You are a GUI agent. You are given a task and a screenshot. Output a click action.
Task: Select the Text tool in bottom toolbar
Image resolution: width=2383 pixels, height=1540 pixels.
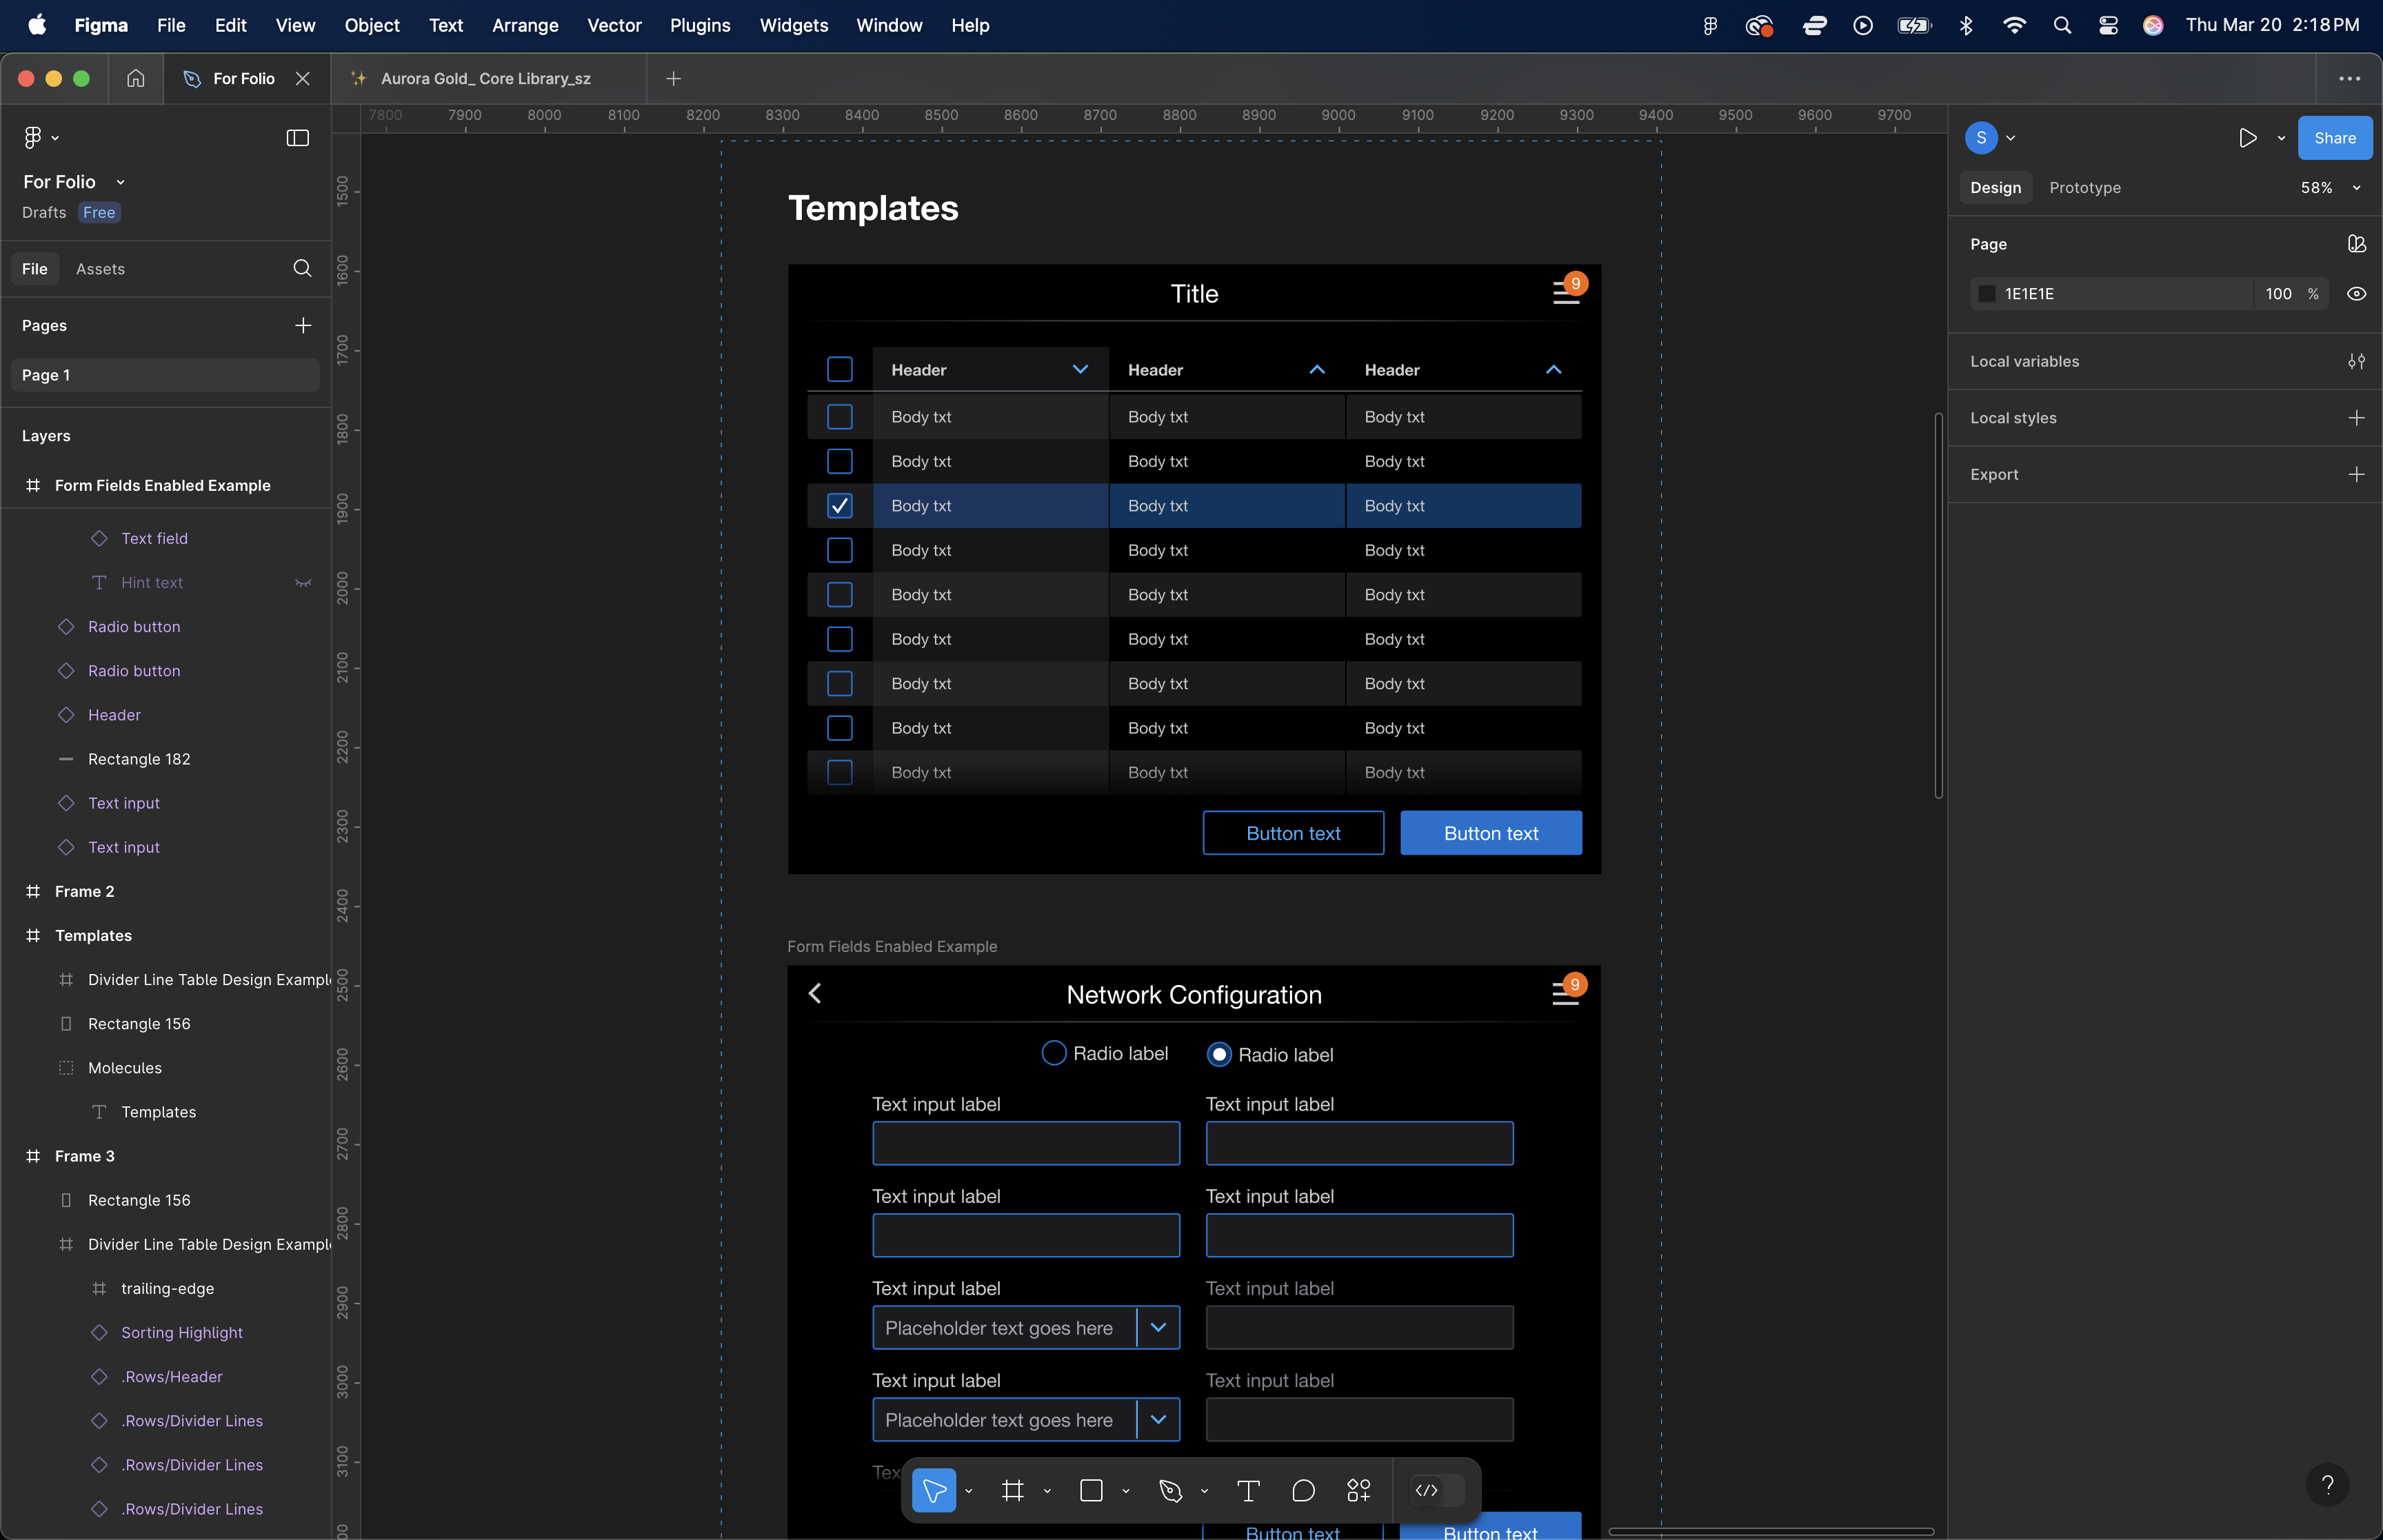point(1248,1491)
